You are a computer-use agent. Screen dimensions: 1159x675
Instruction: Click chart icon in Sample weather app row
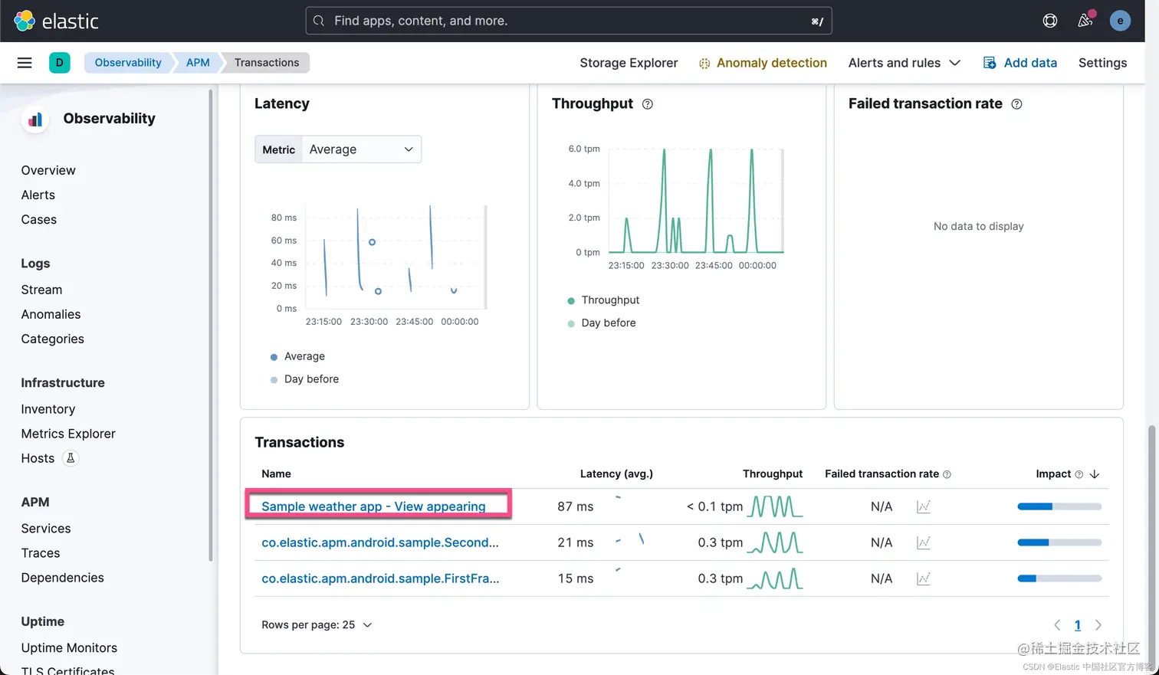(924, 506)
